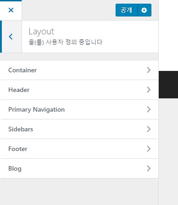Expand Header using its right chevron
The height and width of the screenshot is (205, 178).
[x=149, y=90]
